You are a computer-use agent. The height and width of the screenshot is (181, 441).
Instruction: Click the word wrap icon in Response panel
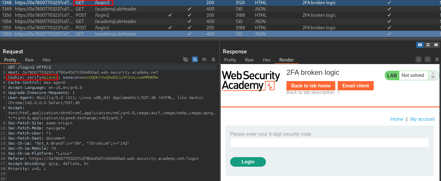418,60
